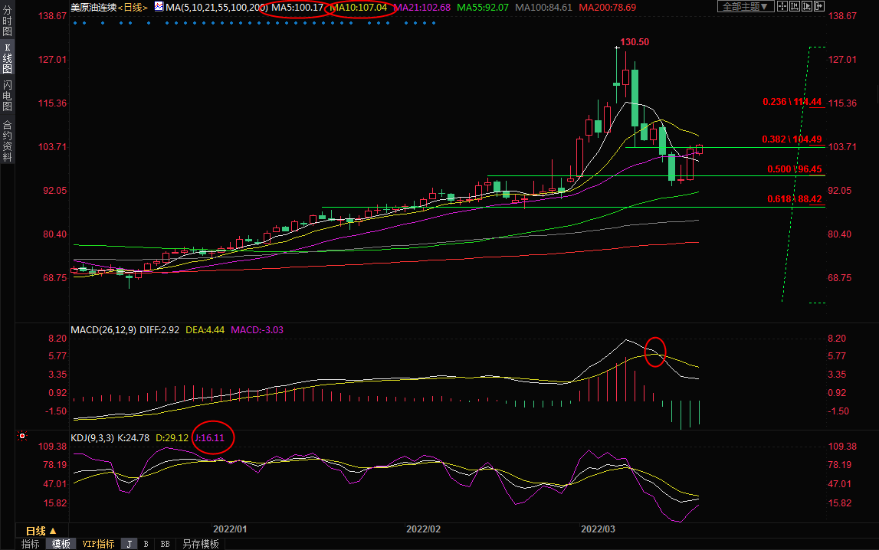Click the 另存模板 button
The width and height of the screenshot is (879, 550).
click(x=200, y=544)
